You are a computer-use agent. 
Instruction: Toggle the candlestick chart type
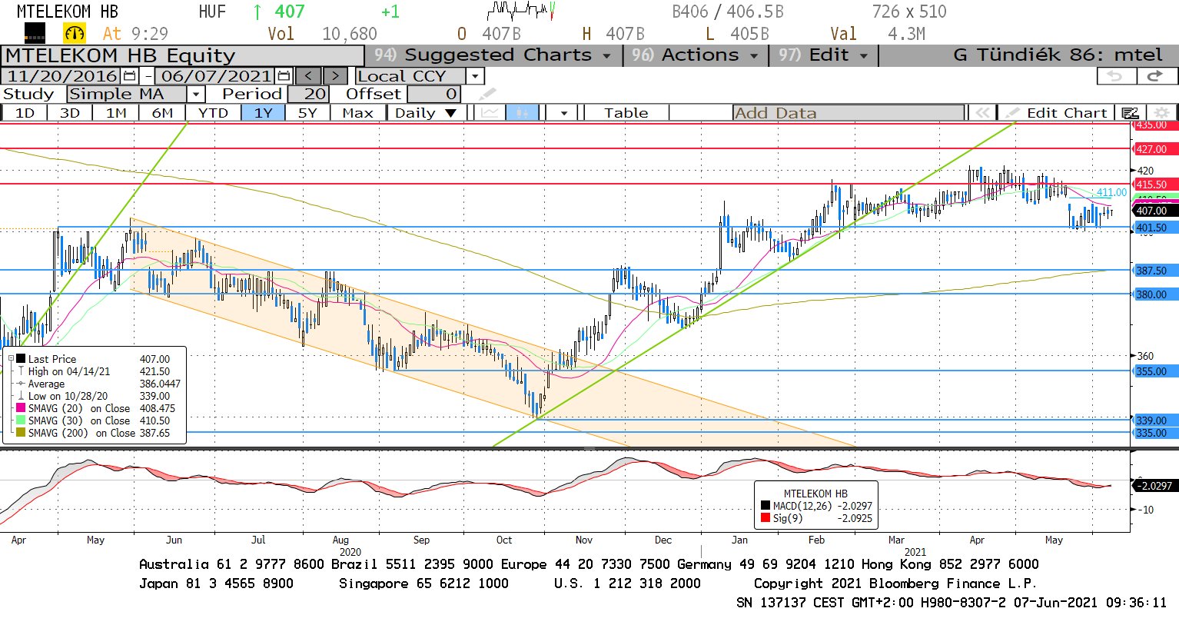[522, 113]
